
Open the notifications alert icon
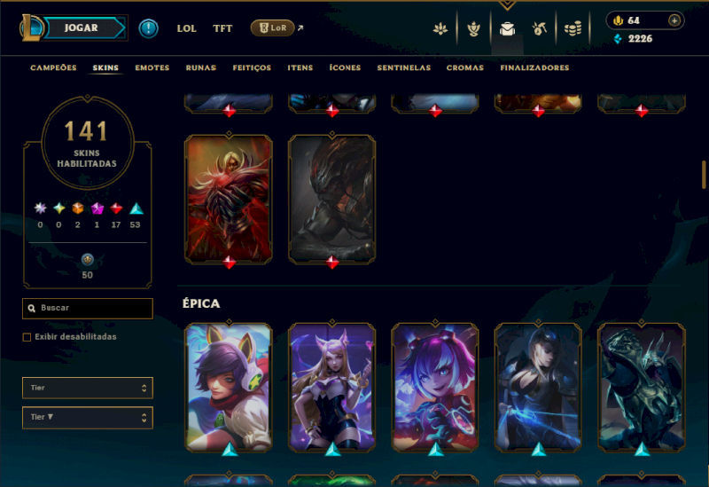[148, 28]
